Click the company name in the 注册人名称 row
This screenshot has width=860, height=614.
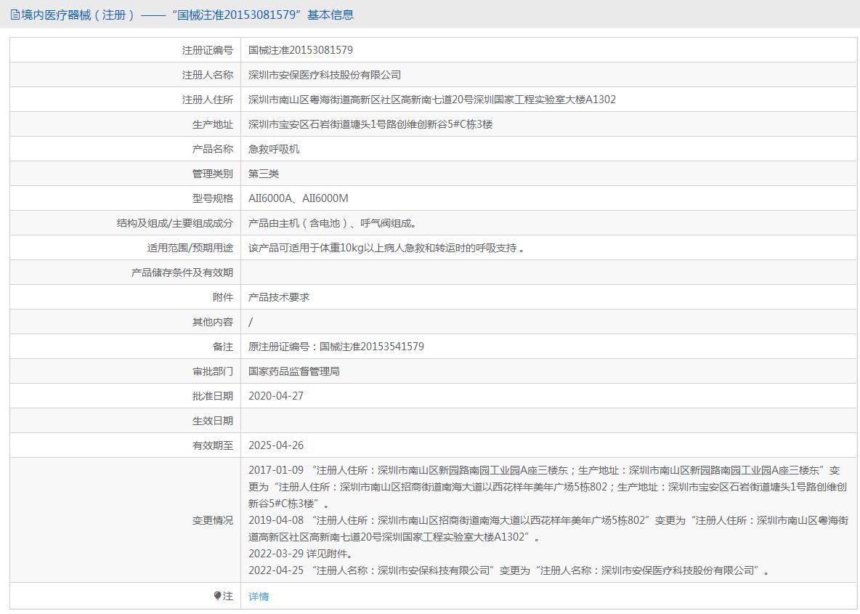coord(325,75)
